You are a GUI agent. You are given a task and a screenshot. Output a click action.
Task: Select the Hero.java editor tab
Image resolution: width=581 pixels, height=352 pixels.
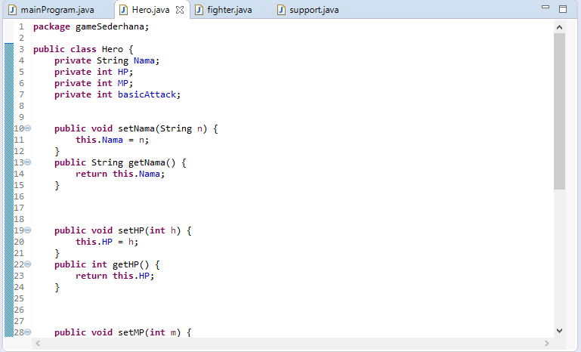(x=151, y=10)
